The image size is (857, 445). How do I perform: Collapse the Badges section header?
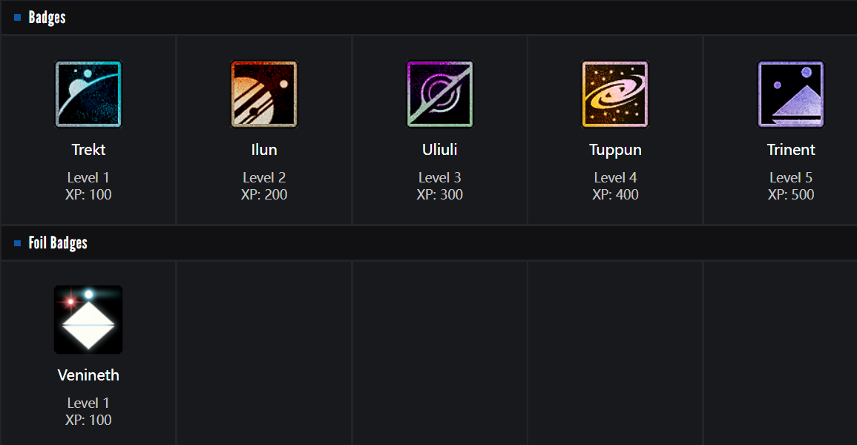[47, 18]
